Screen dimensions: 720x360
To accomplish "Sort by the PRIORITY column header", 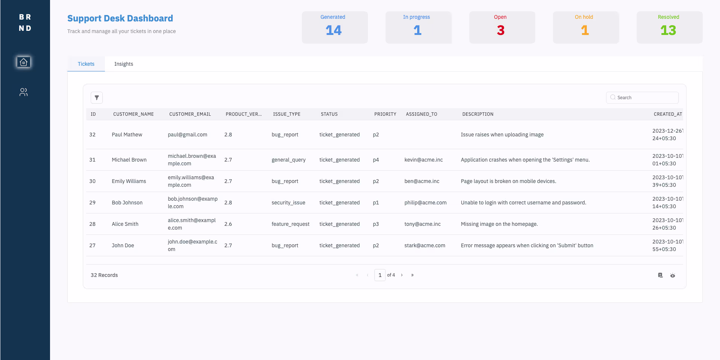I will (x=385, y=114).
